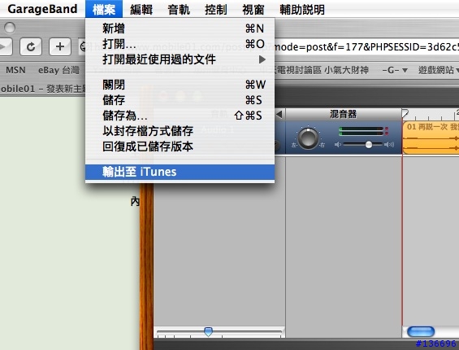Choose 新增 from the file menu
The height and width of the screenshot is (350, 459).
click(x=180, y=28)
